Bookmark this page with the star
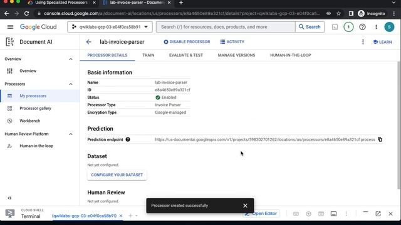Image resolution: width=401 pixels, height=225 pixels. 338,14
